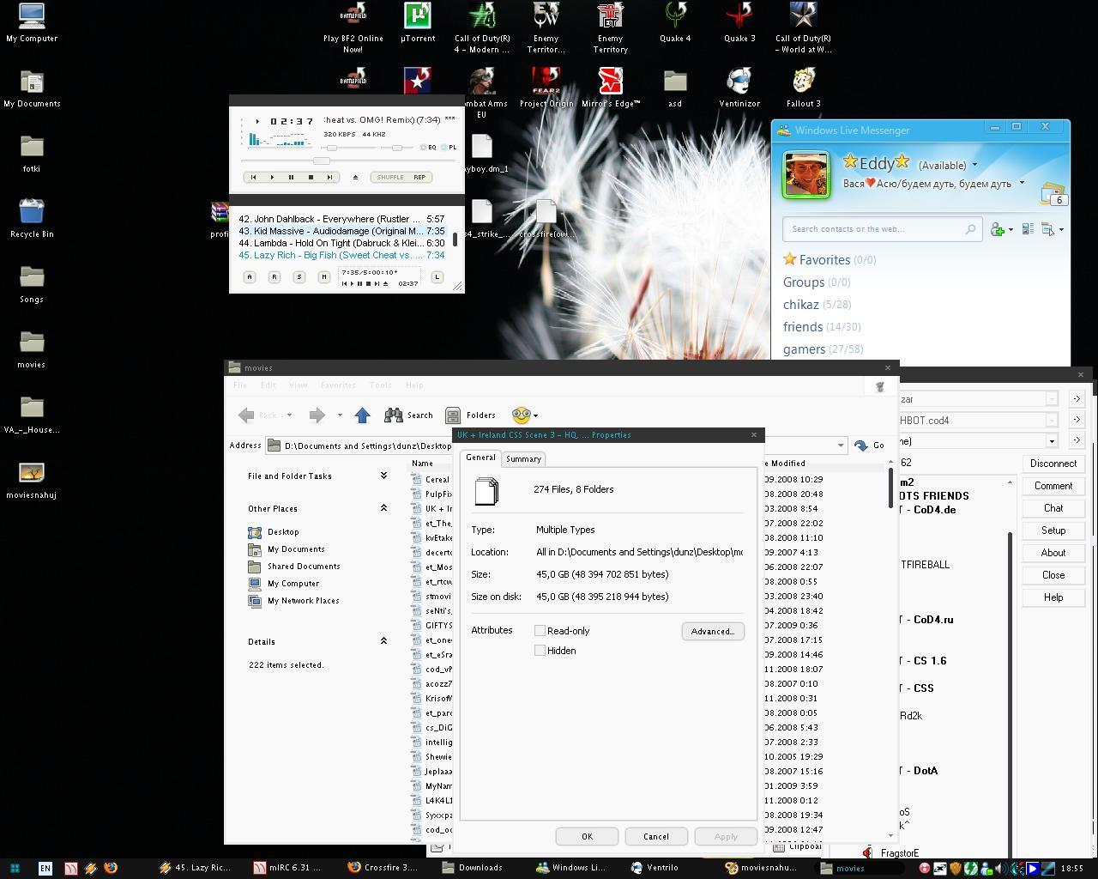Screen dimensions: 1098x879
Task: Click the Winamp balance slider
Action: coord(397,148)
